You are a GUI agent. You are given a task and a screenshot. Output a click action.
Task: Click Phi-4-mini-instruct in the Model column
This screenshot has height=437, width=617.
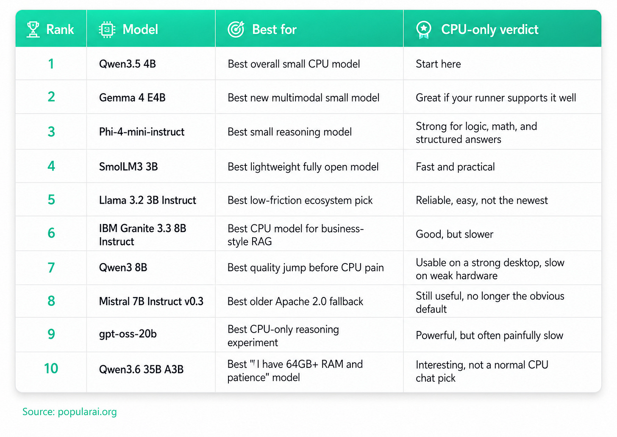coord(142,132)
